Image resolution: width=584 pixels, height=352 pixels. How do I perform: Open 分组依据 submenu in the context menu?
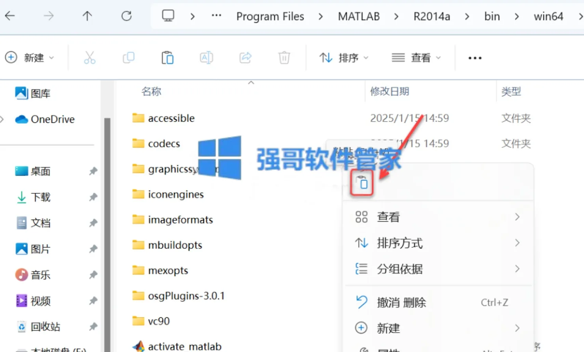click(437, 269)
